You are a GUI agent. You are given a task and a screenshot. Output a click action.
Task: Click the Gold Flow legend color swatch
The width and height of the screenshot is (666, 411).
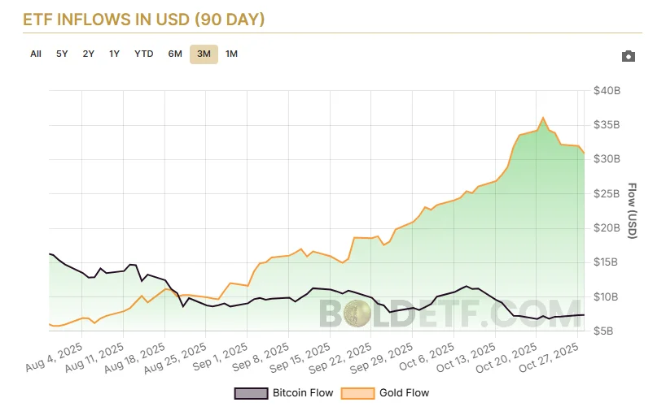coord(357,393)
